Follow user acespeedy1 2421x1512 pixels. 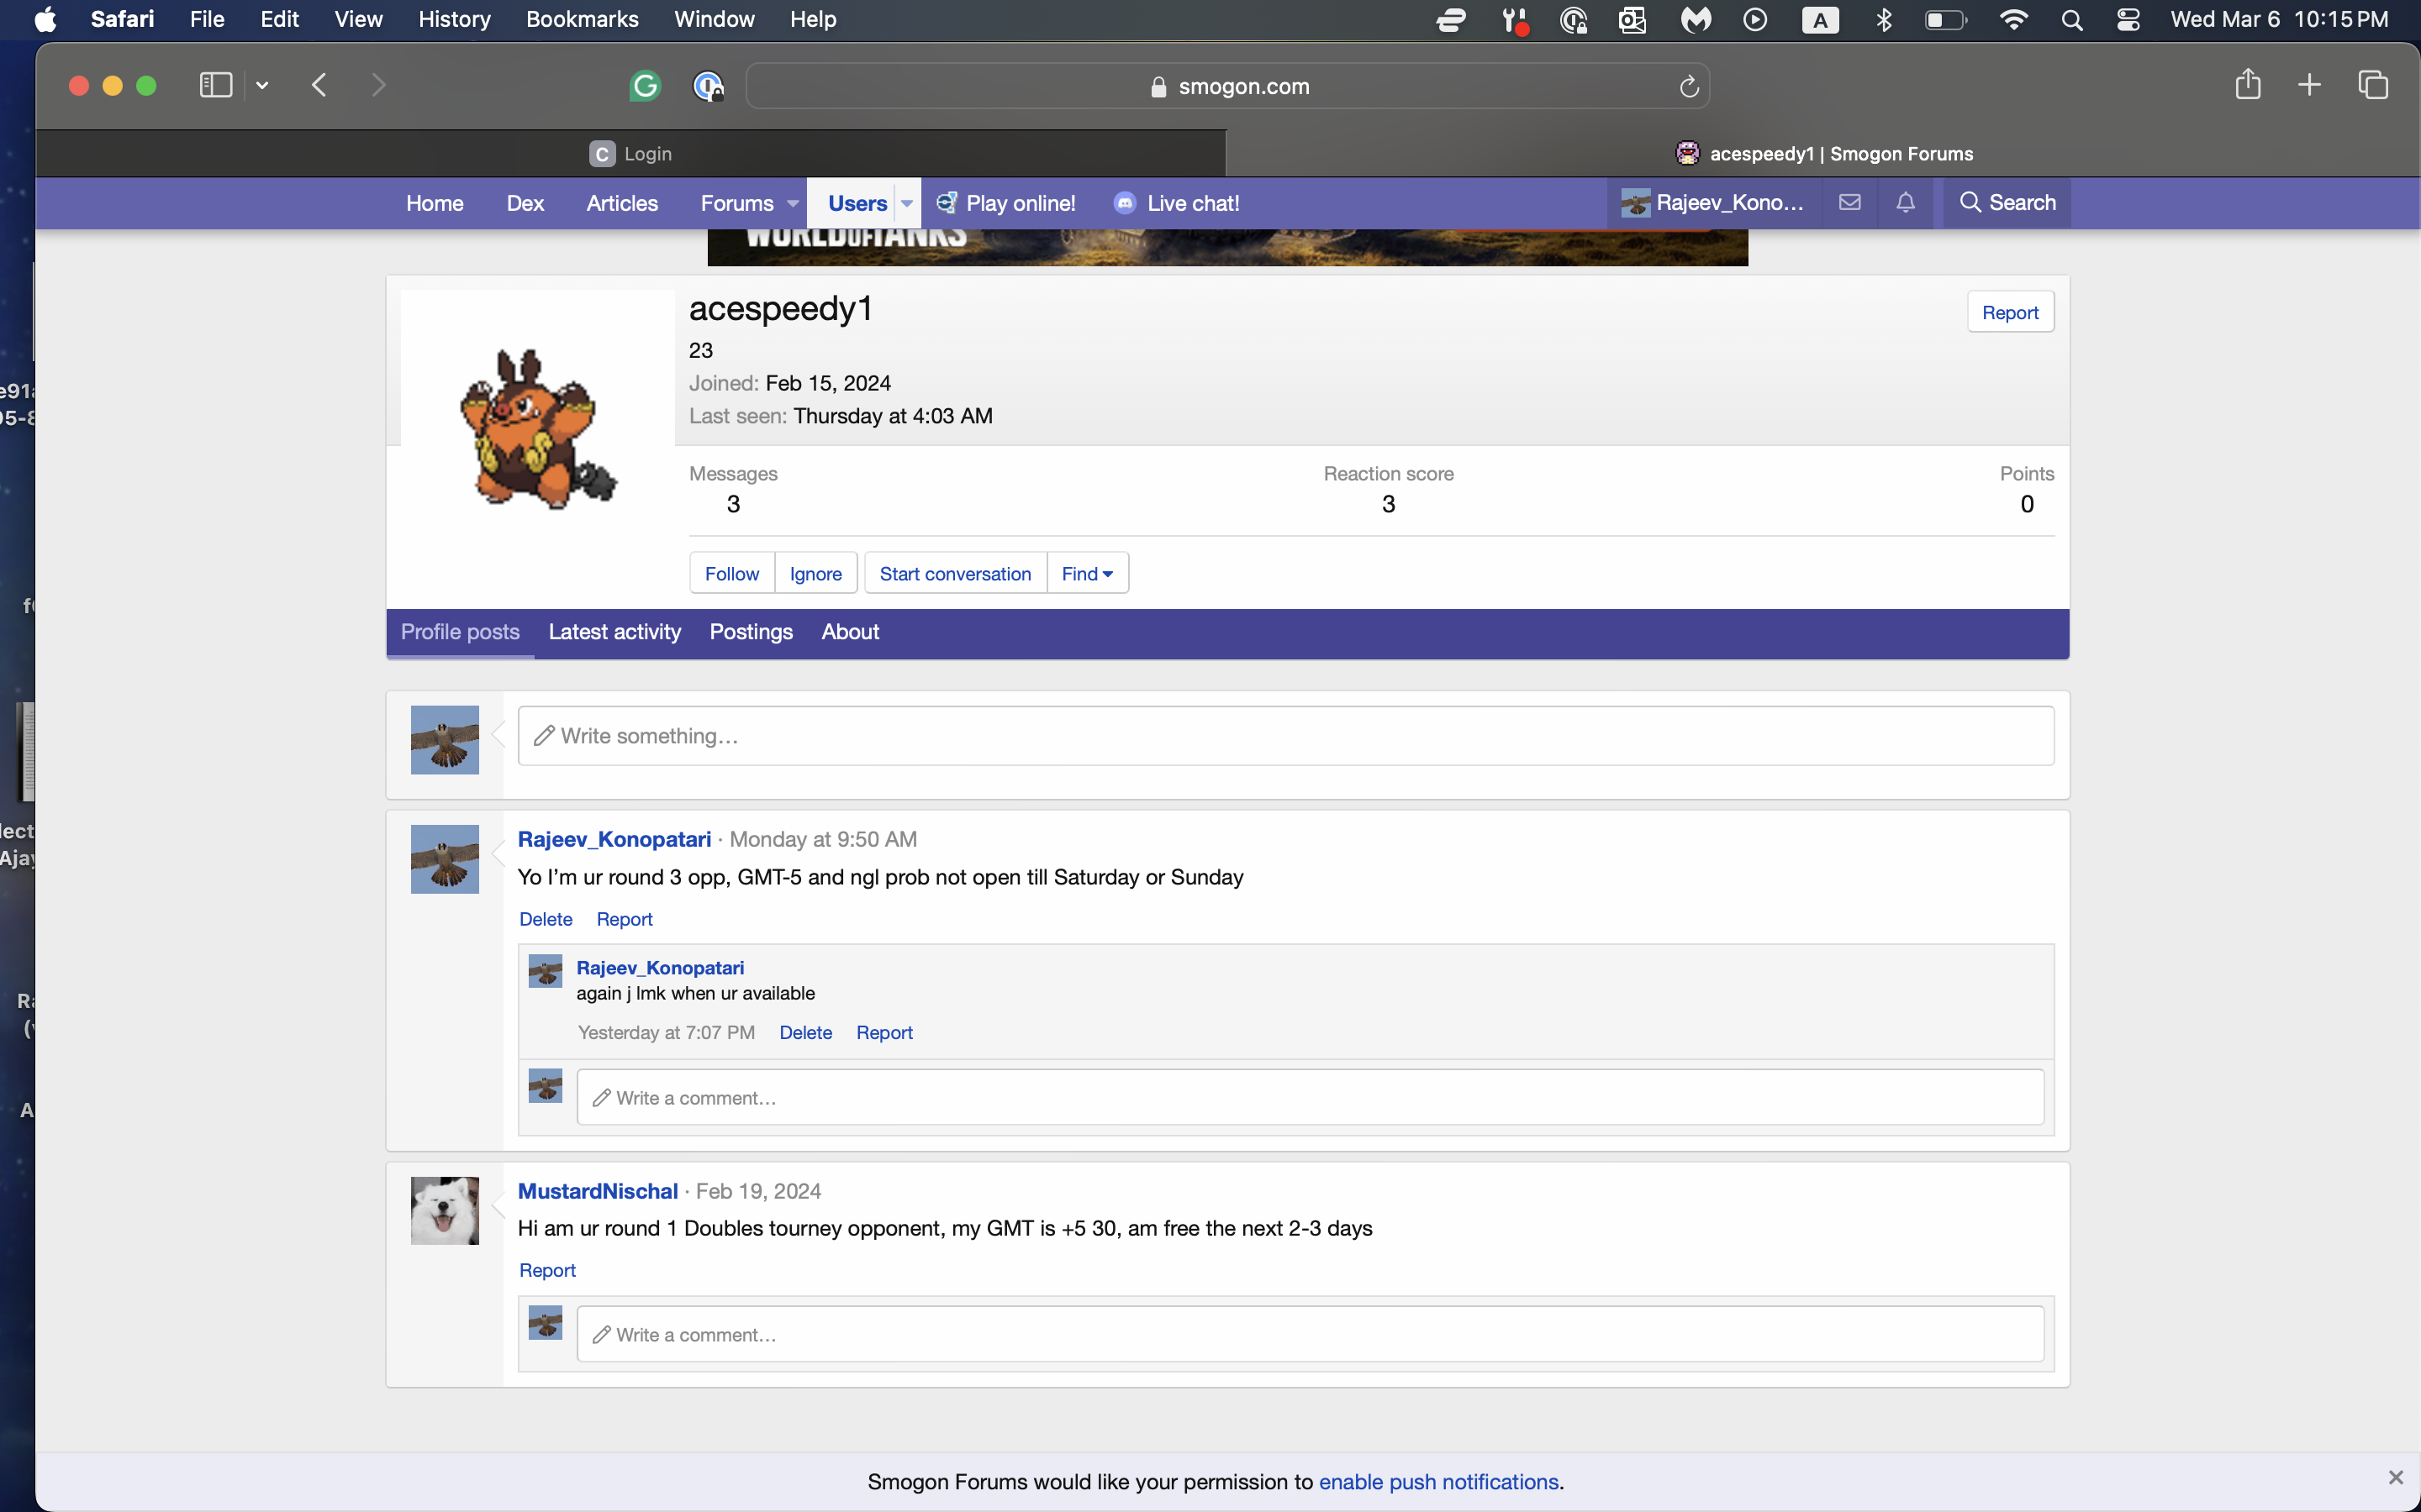click(x=731, y=574)
